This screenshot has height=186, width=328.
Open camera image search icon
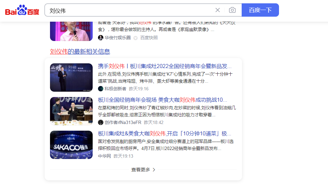(x=232, y=10)
